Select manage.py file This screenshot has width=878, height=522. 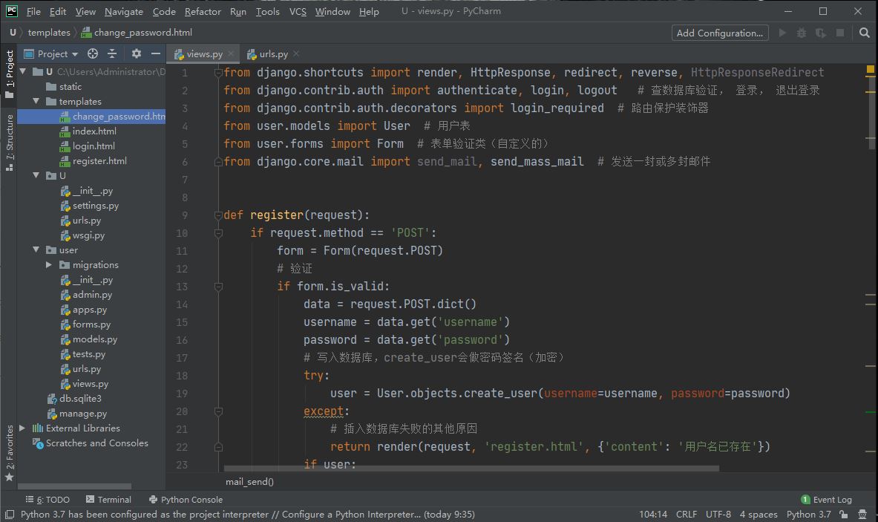[77, 414]
